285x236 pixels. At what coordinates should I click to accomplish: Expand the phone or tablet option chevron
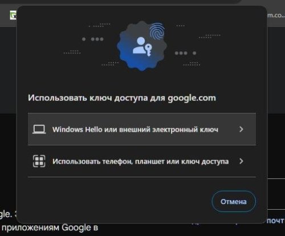[241, 161]
